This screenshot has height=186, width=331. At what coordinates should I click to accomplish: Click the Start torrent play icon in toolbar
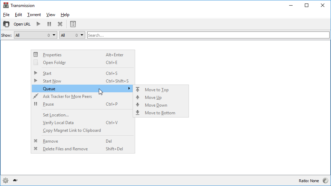point(38,24)
